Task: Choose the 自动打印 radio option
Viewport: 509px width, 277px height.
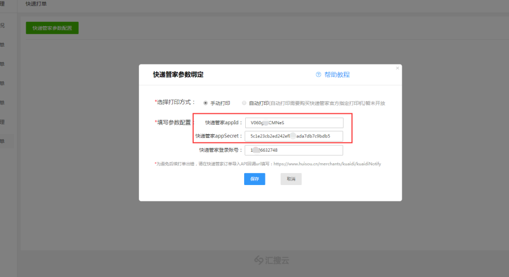Action: coord(244,103)
